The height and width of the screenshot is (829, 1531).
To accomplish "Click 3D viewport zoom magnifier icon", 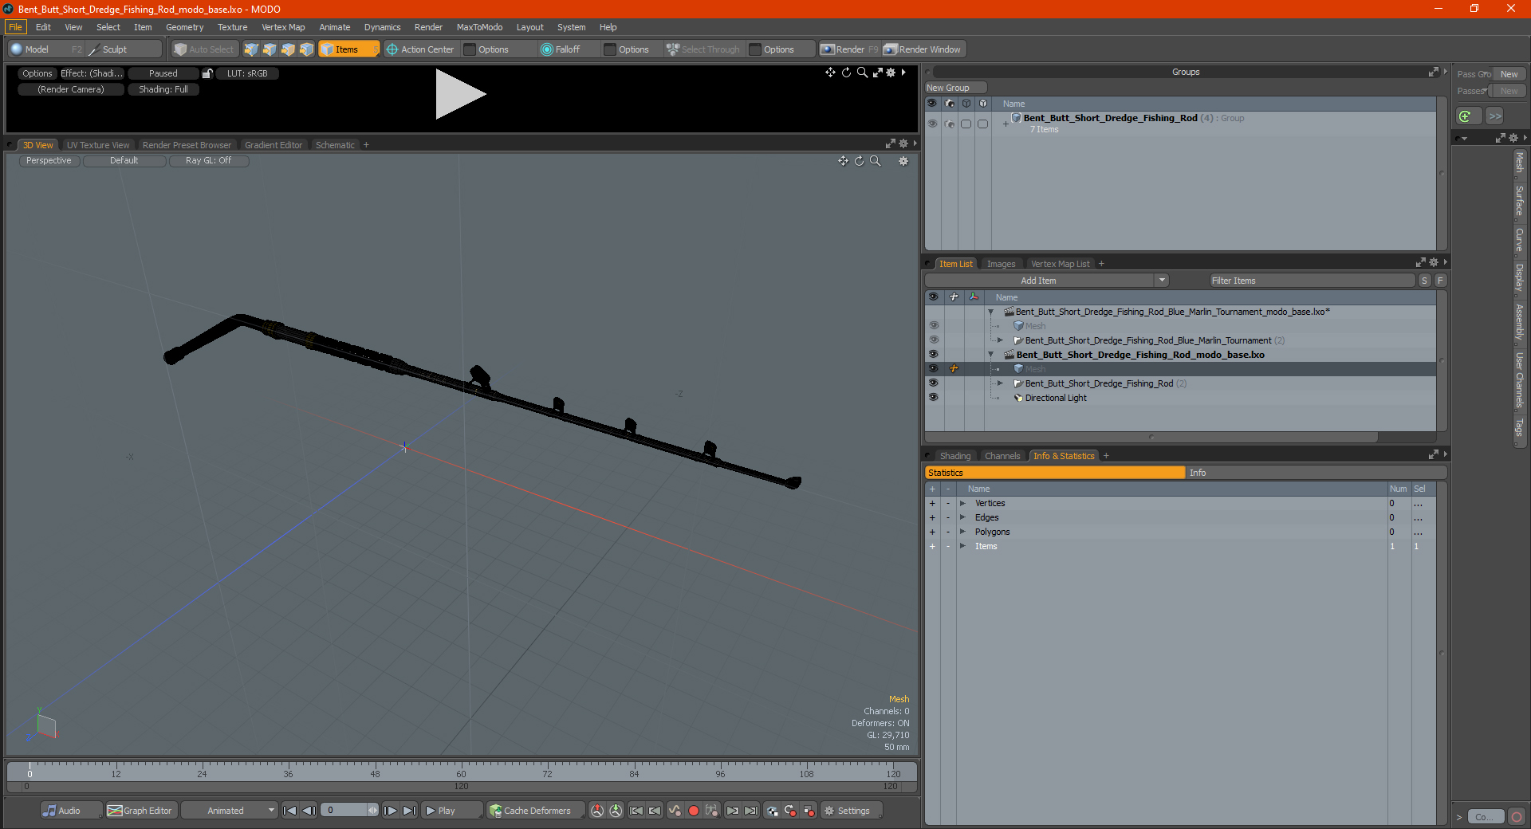I will (x=876, y=161).
